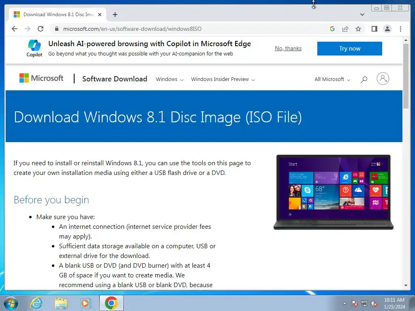
Task: Bookmark this page with star icon
Action: tap(358, 29)
